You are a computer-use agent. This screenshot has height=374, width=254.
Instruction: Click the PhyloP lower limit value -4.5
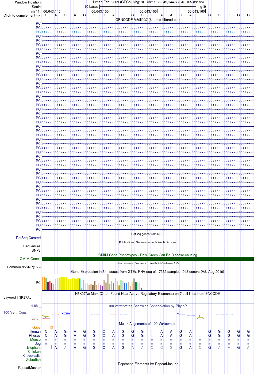pos(35,319)
